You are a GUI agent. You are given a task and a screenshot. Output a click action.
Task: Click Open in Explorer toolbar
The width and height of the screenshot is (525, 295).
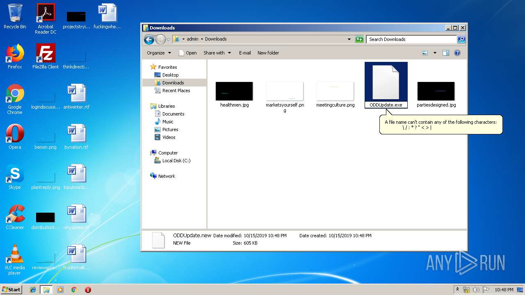click(187, 53)
